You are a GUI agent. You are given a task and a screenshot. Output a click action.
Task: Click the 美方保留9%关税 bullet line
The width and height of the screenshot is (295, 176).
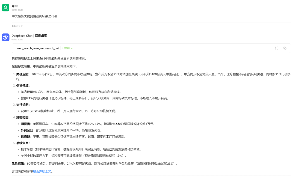[x=72, y=92]
